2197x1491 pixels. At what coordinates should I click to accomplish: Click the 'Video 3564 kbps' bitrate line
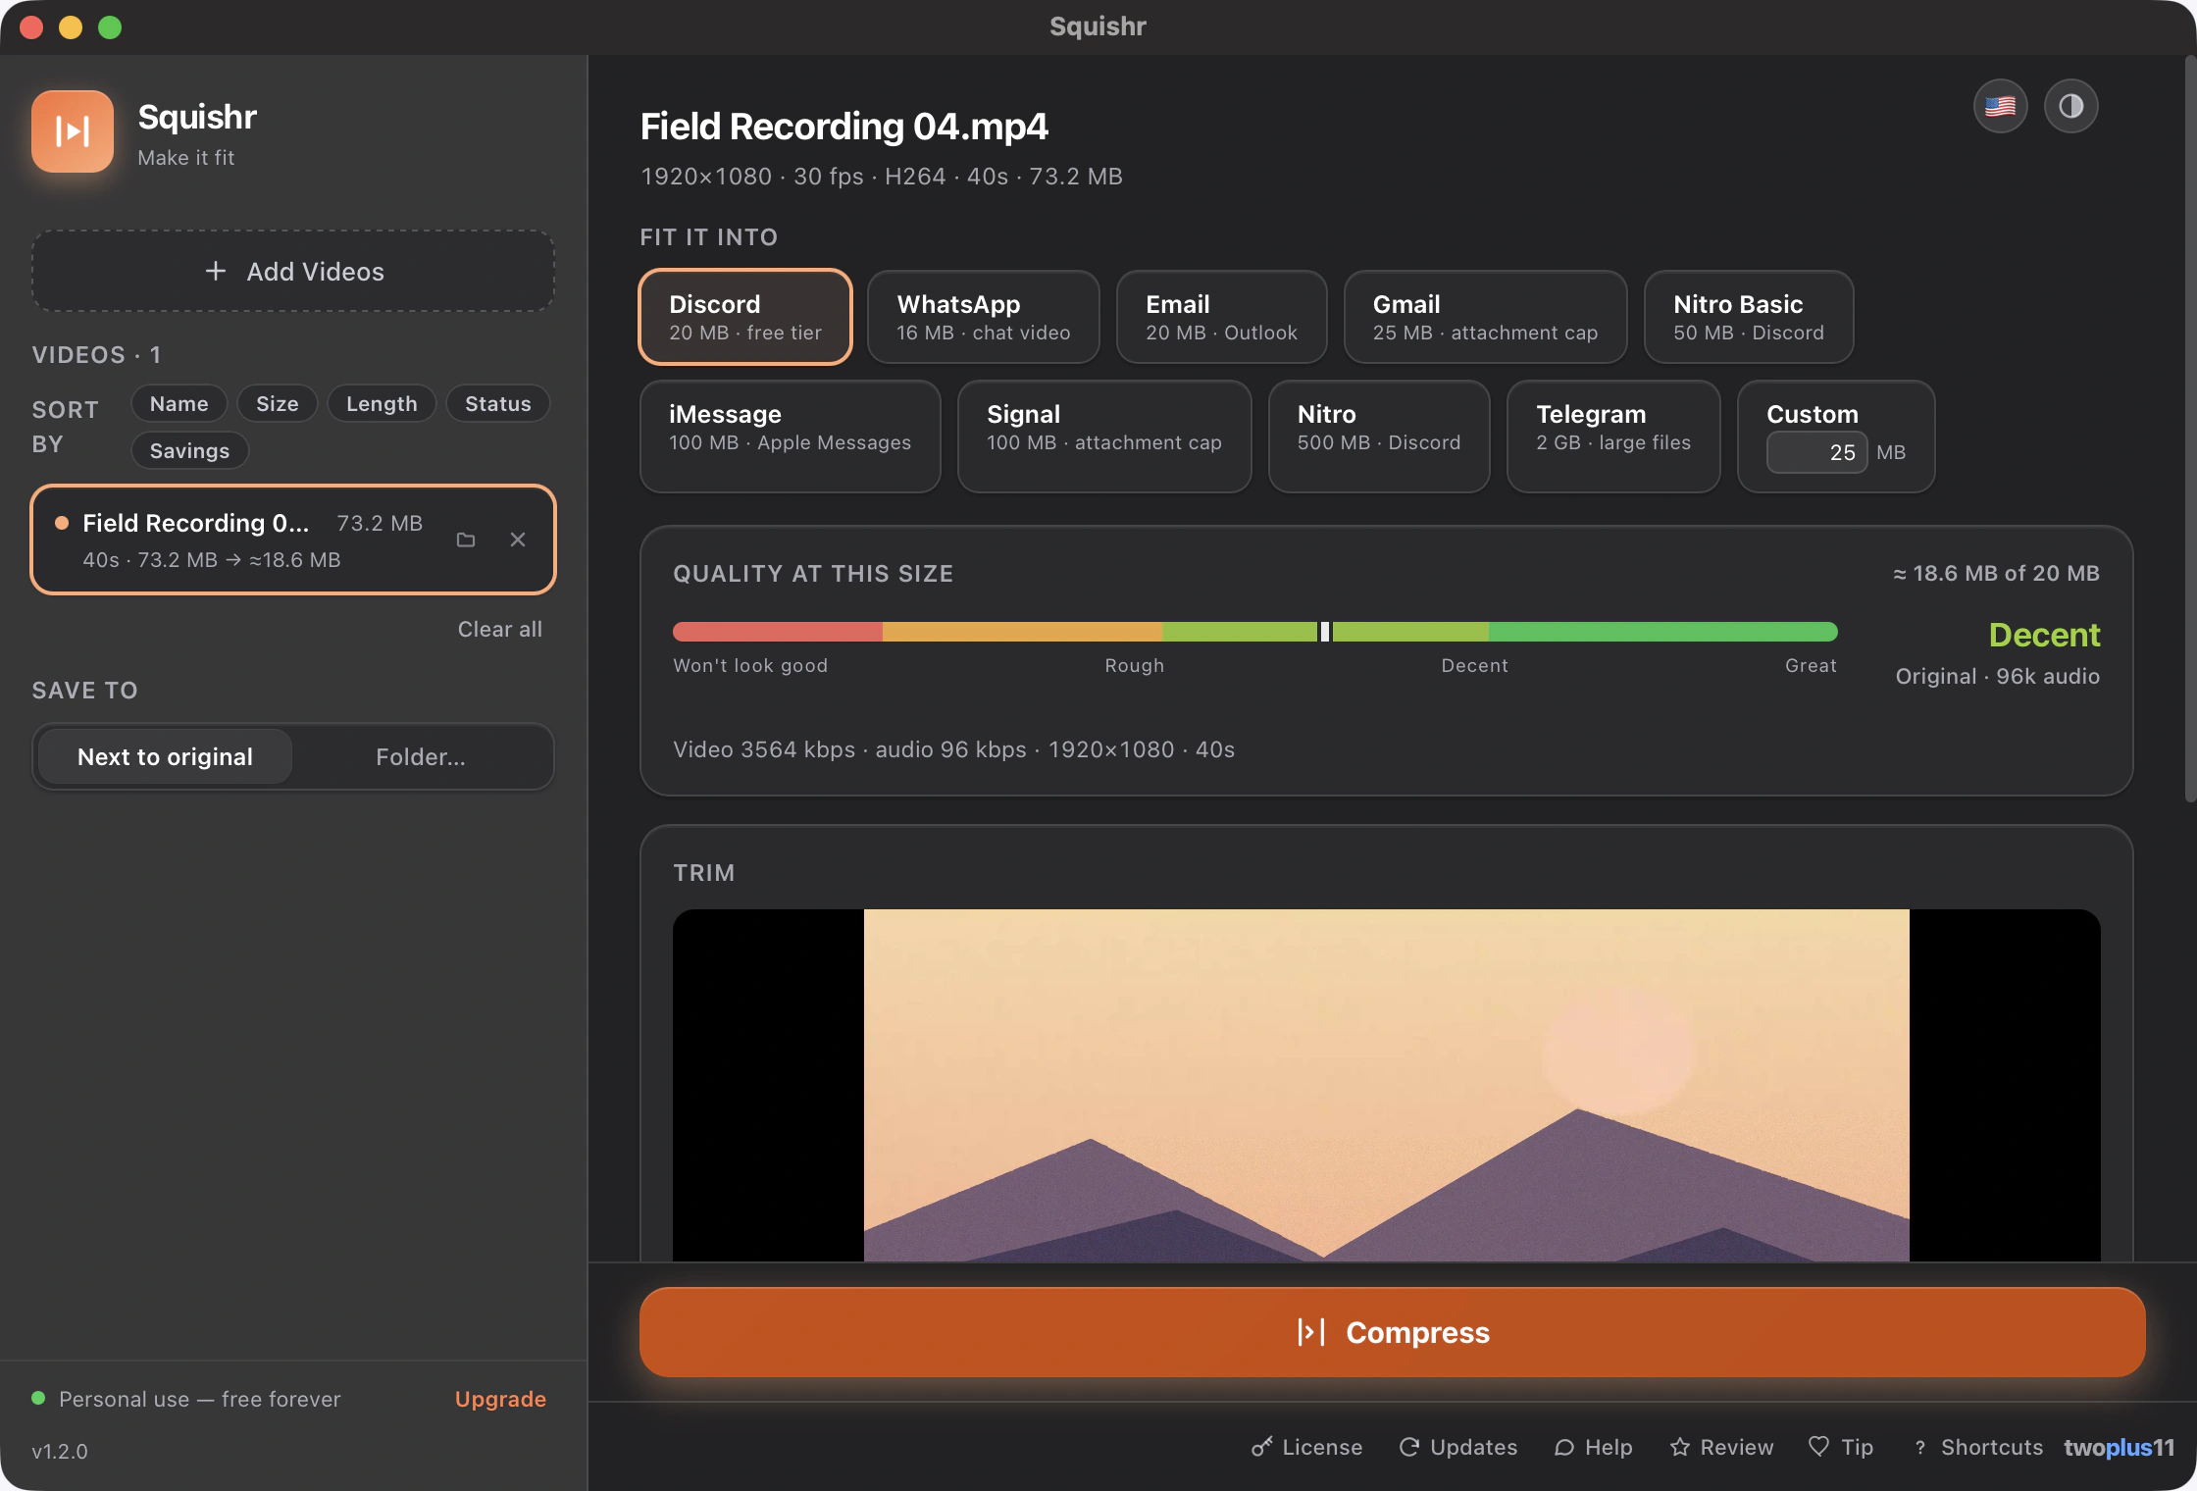(x=953, y=749)
